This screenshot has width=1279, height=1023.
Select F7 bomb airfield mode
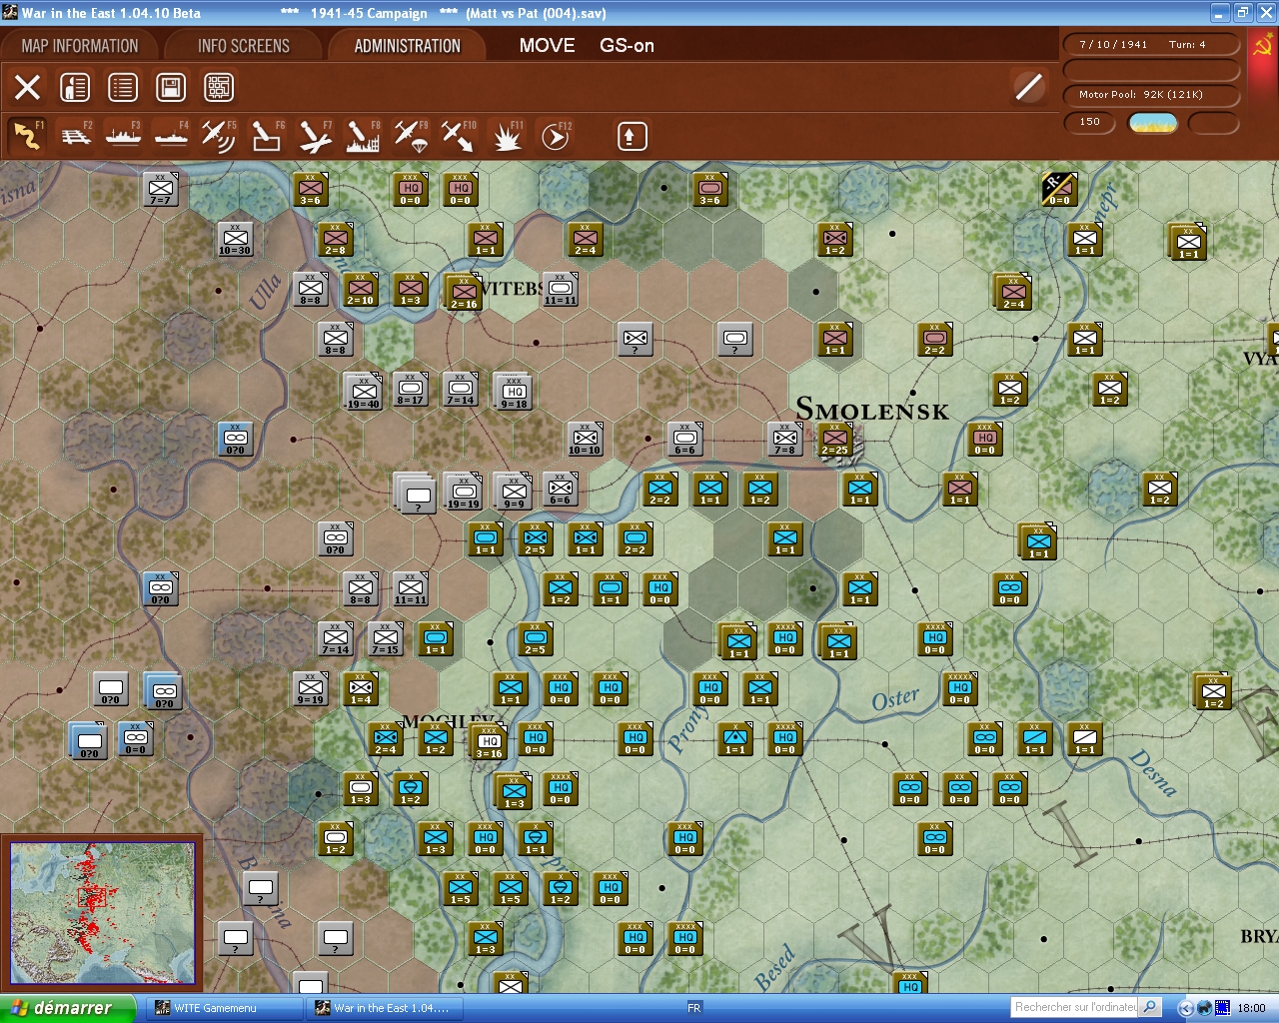[315, 135]
